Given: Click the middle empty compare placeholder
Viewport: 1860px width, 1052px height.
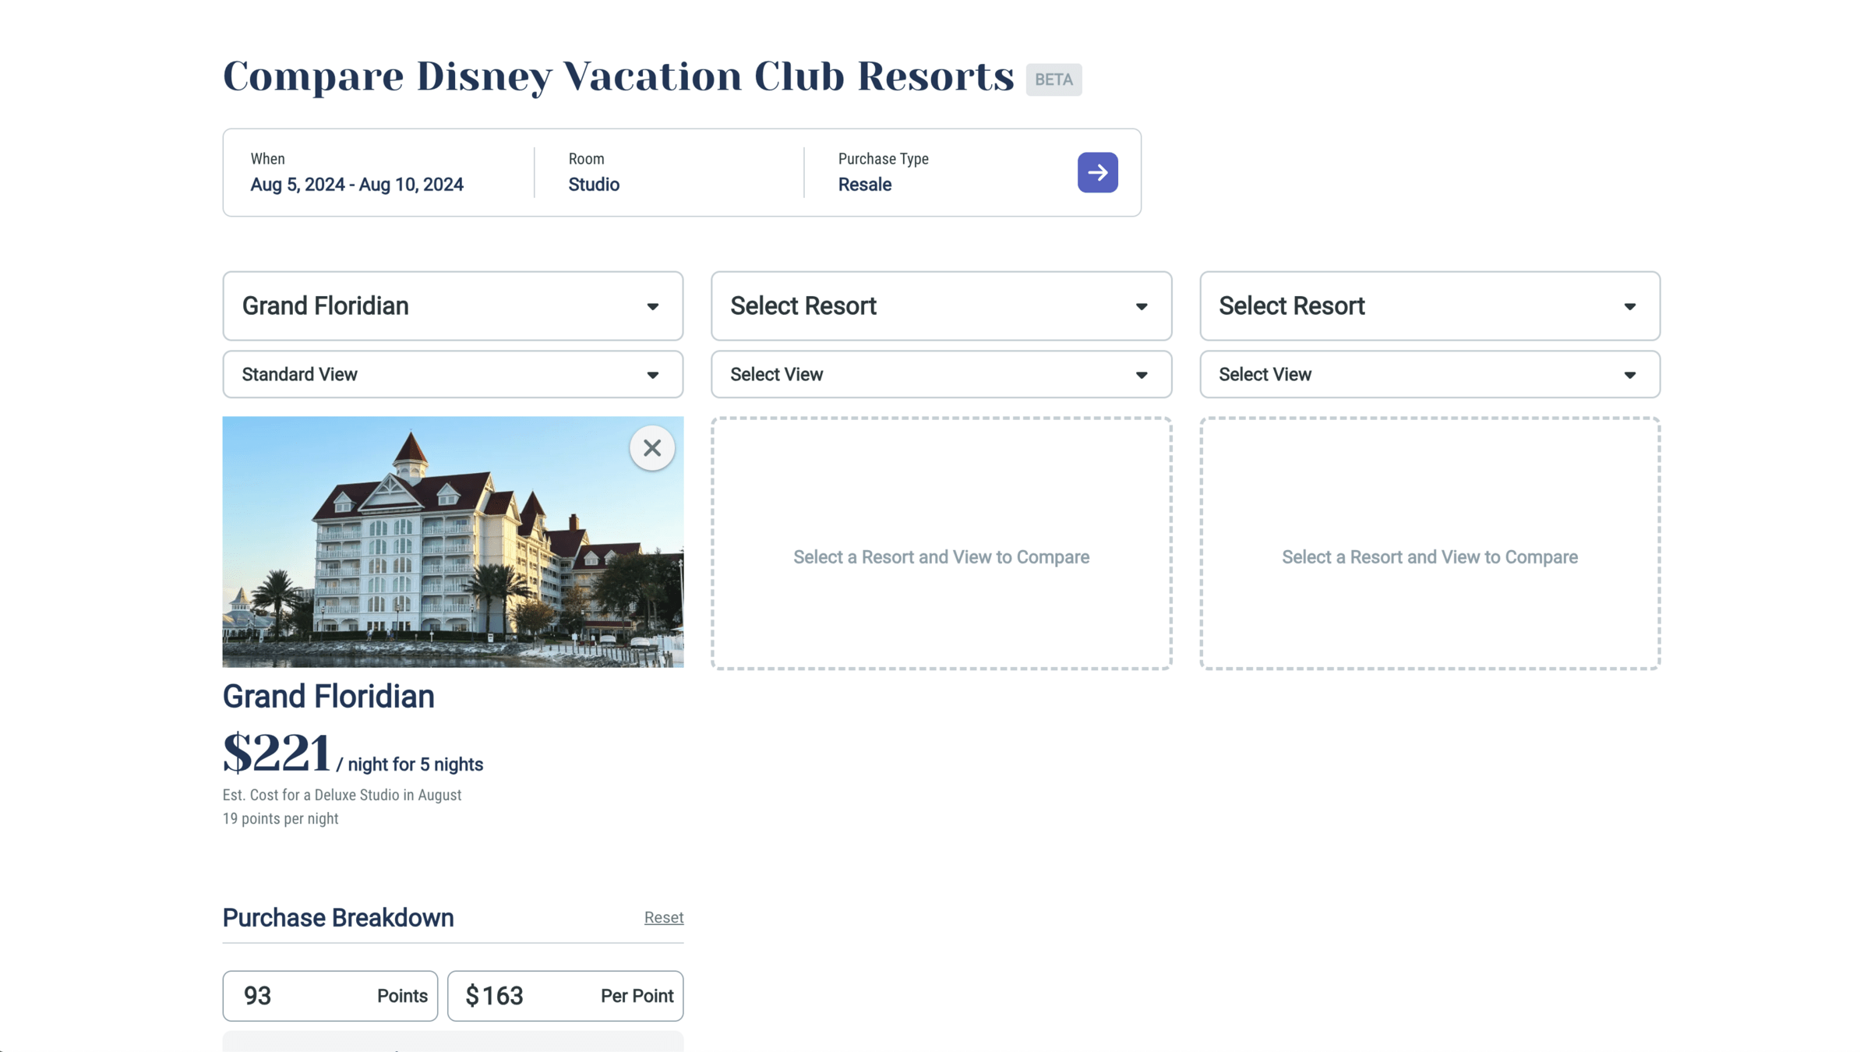Looking at the screenshot, I should pyautogui.click(x=941, y=543).
